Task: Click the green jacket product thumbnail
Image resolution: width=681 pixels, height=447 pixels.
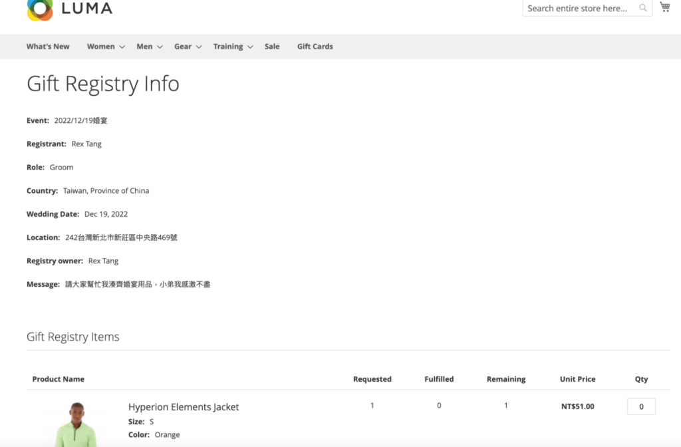Action: pos(75,424)
